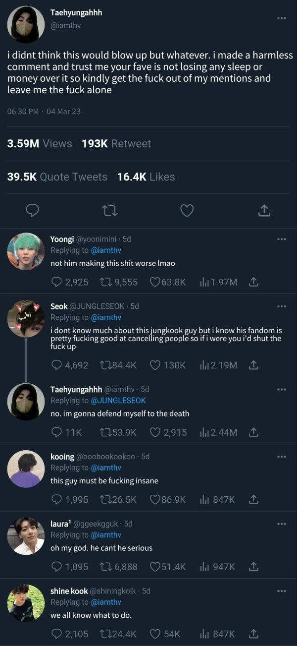Screen dimensions: 297x646
Task: Open the @JUNGLESEOK mention link
Action: point(118,401)
